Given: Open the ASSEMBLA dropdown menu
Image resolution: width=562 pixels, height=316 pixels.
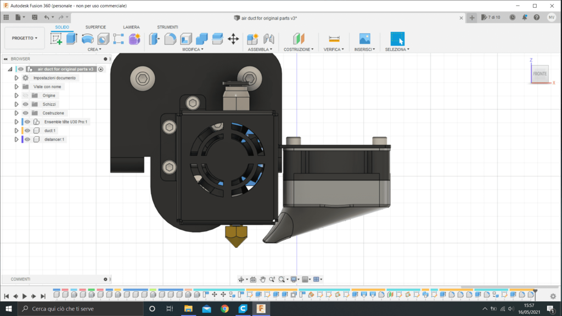Looking at the screenshot, I should (260, 49).
